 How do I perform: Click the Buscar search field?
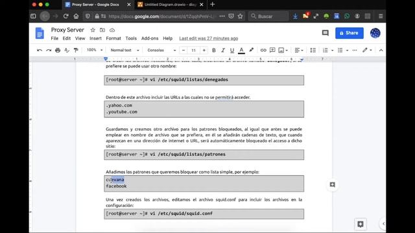click(268, 16)
